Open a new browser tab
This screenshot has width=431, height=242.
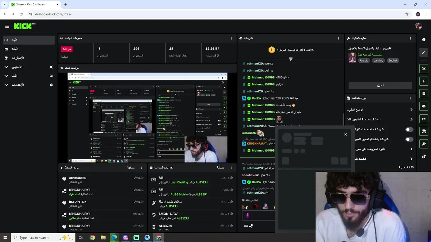click(x=65, y=4)
